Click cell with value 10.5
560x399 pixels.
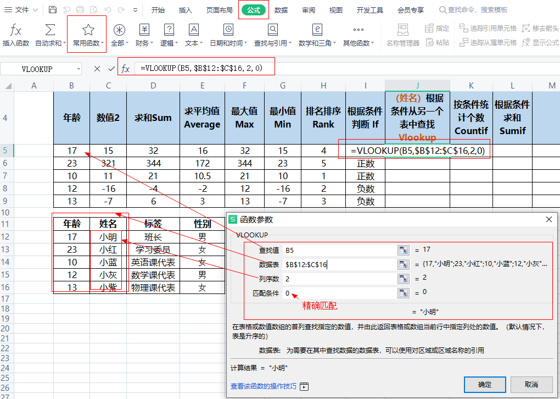pyautogui.click(x=202, y=176)
